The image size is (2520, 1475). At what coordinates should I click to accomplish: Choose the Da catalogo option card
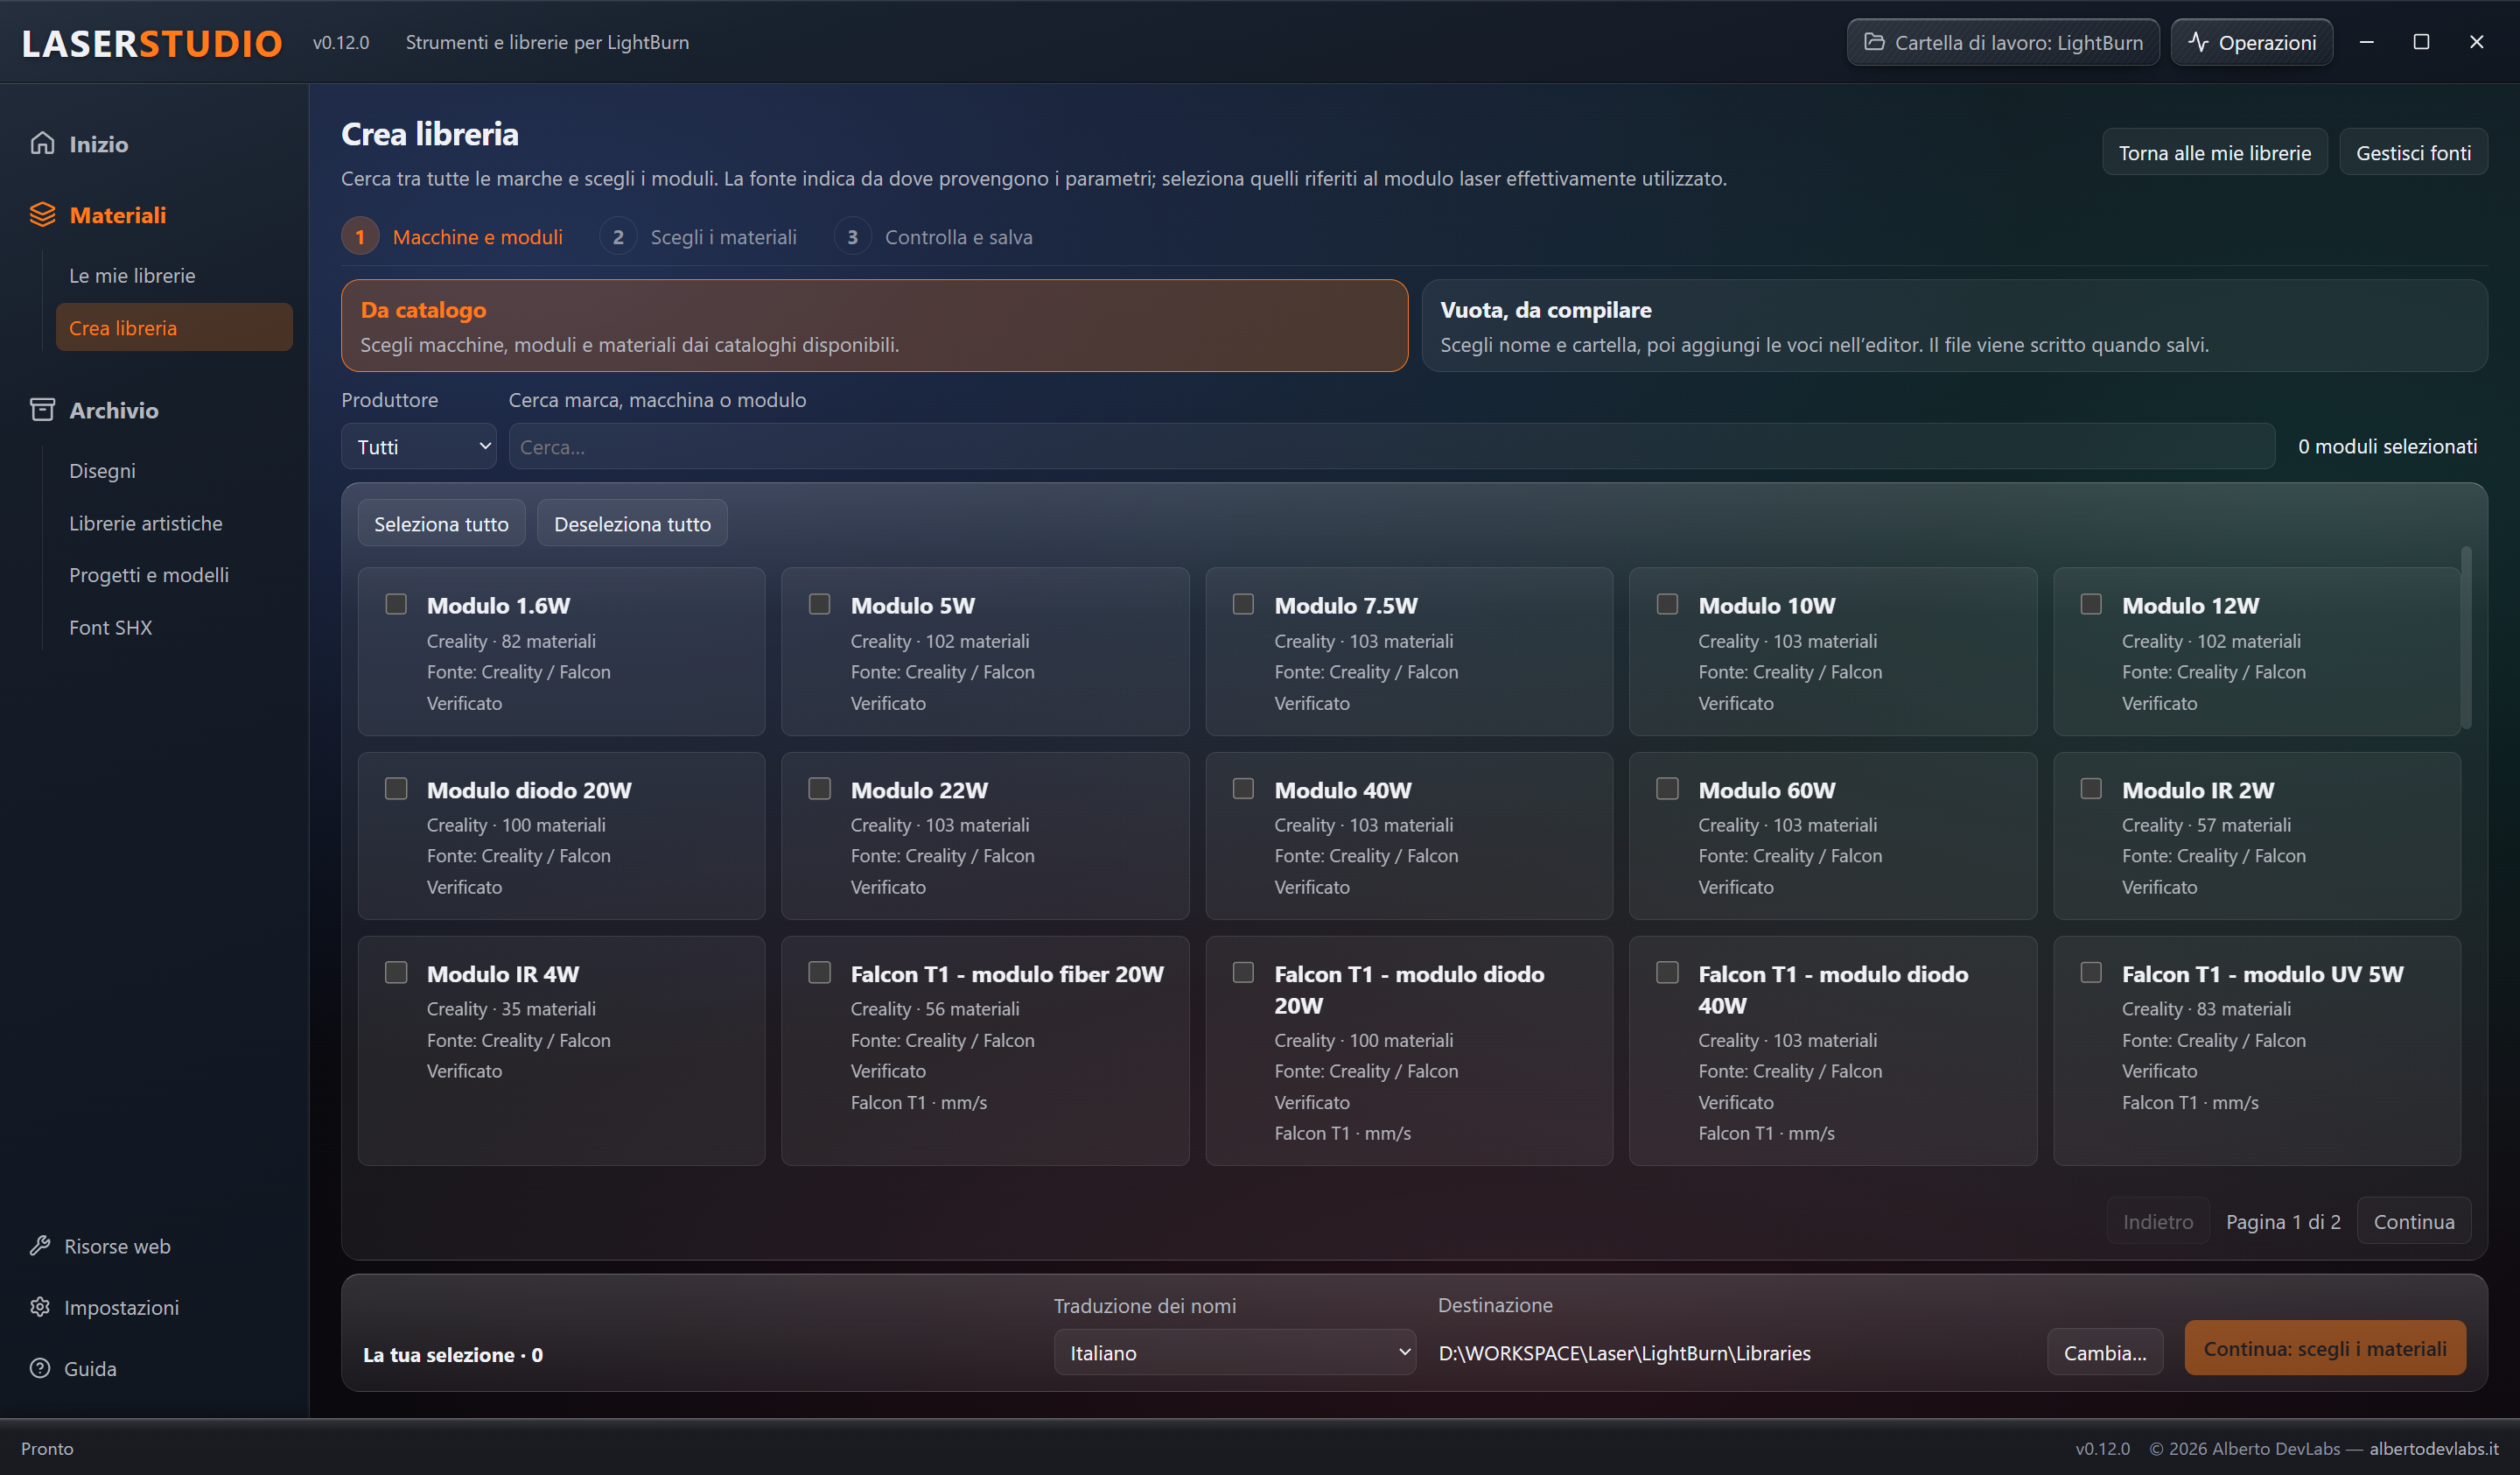point(874,326)
